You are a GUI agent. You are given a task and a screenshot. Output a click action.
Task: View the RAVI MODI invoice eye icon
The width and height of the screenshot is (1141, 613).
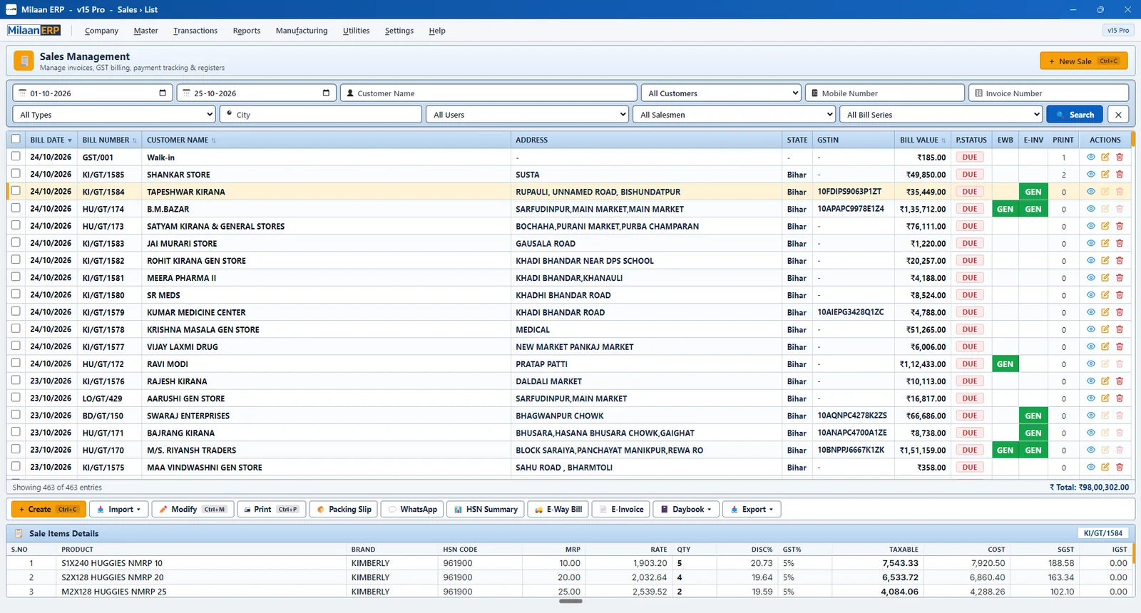[1090, 364]
